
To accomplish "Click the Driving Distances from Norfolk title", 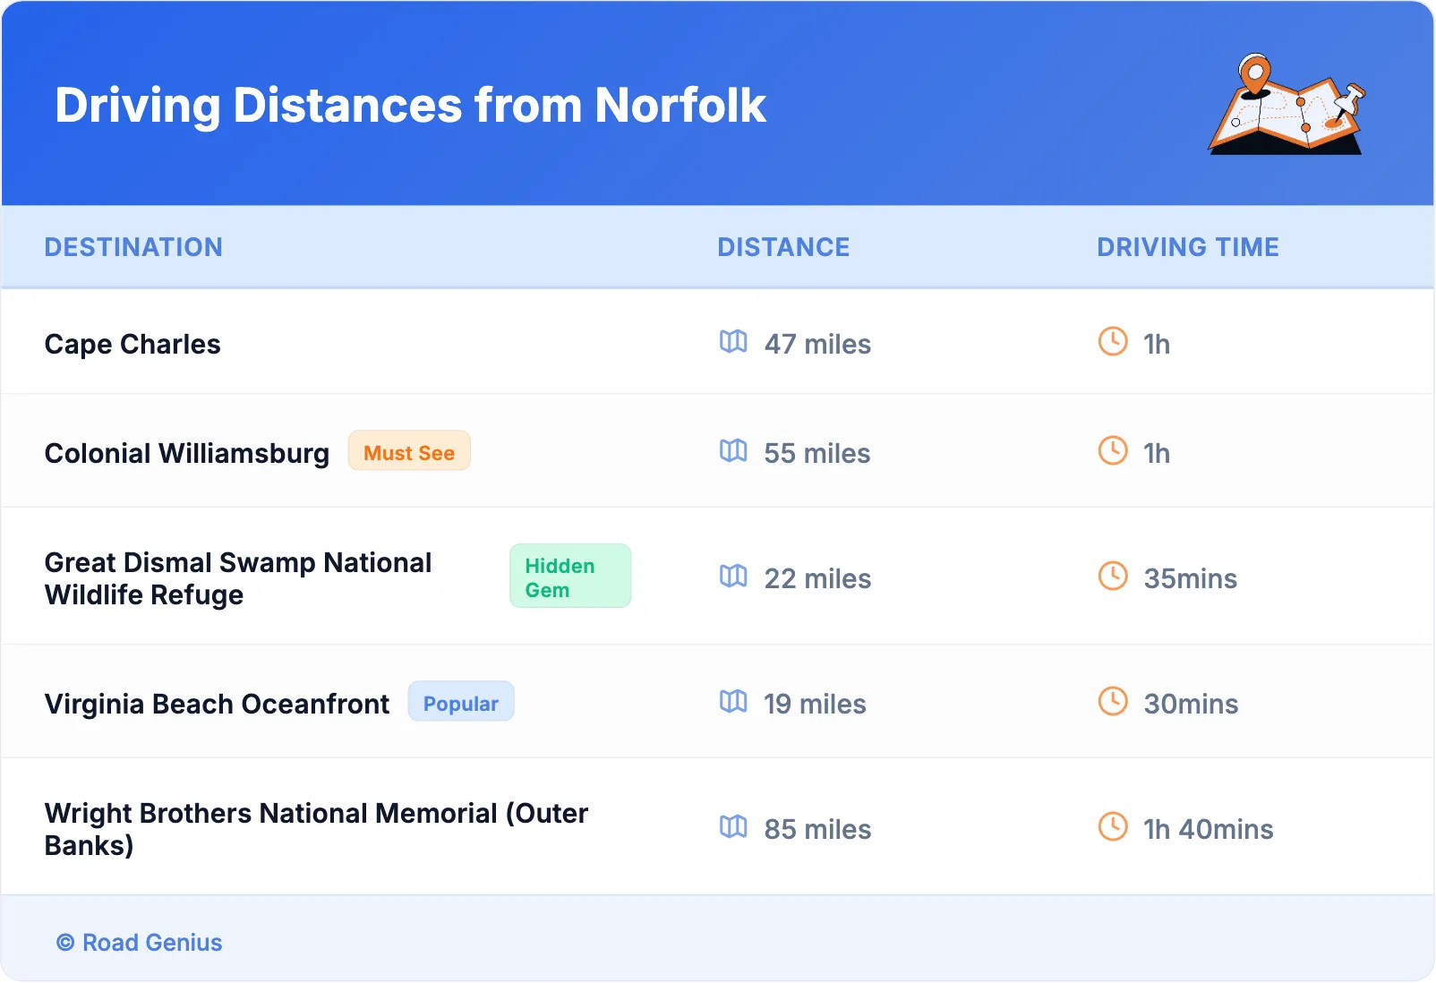I will pyautogui.click(x=410, y=106).
